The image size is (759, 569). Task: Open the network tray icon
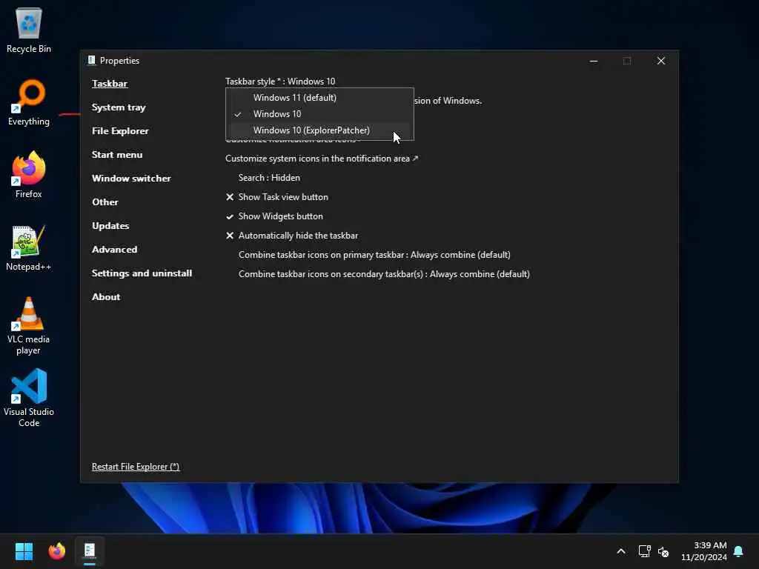pyautogui.click(x=644, y=551)
